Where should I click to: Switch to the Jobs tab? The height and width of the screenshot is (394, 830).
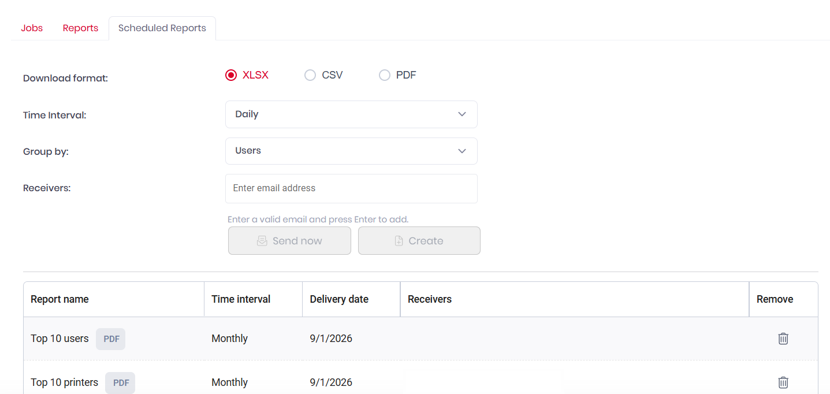[x=32, y=28]
